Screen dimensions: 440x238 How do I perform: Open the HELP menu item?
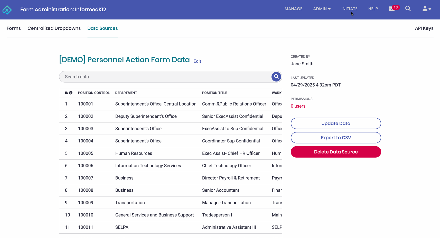coord(373,9)
